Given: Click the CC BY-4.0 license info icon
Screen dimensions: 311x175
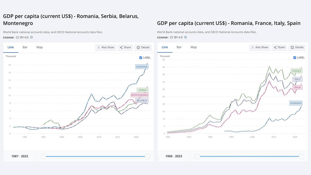Looking at the screenshot, I should click(31, 37).
